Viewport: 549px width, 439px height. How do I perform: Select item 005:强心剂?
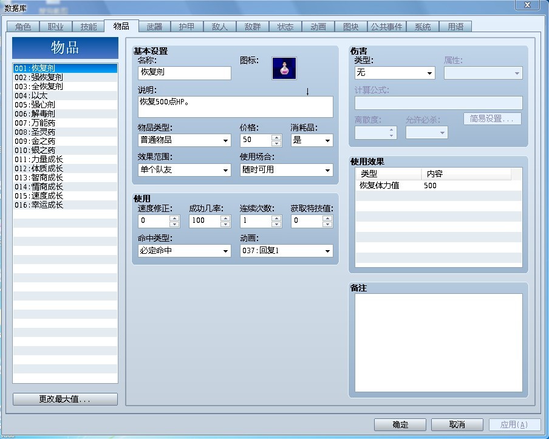coord(65,104)
